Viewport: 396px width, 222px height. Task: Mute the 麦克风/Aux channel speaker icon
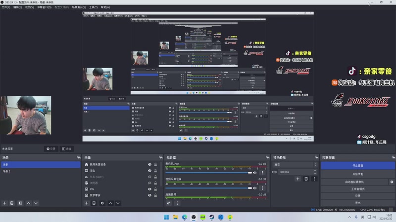pos(255,173)
